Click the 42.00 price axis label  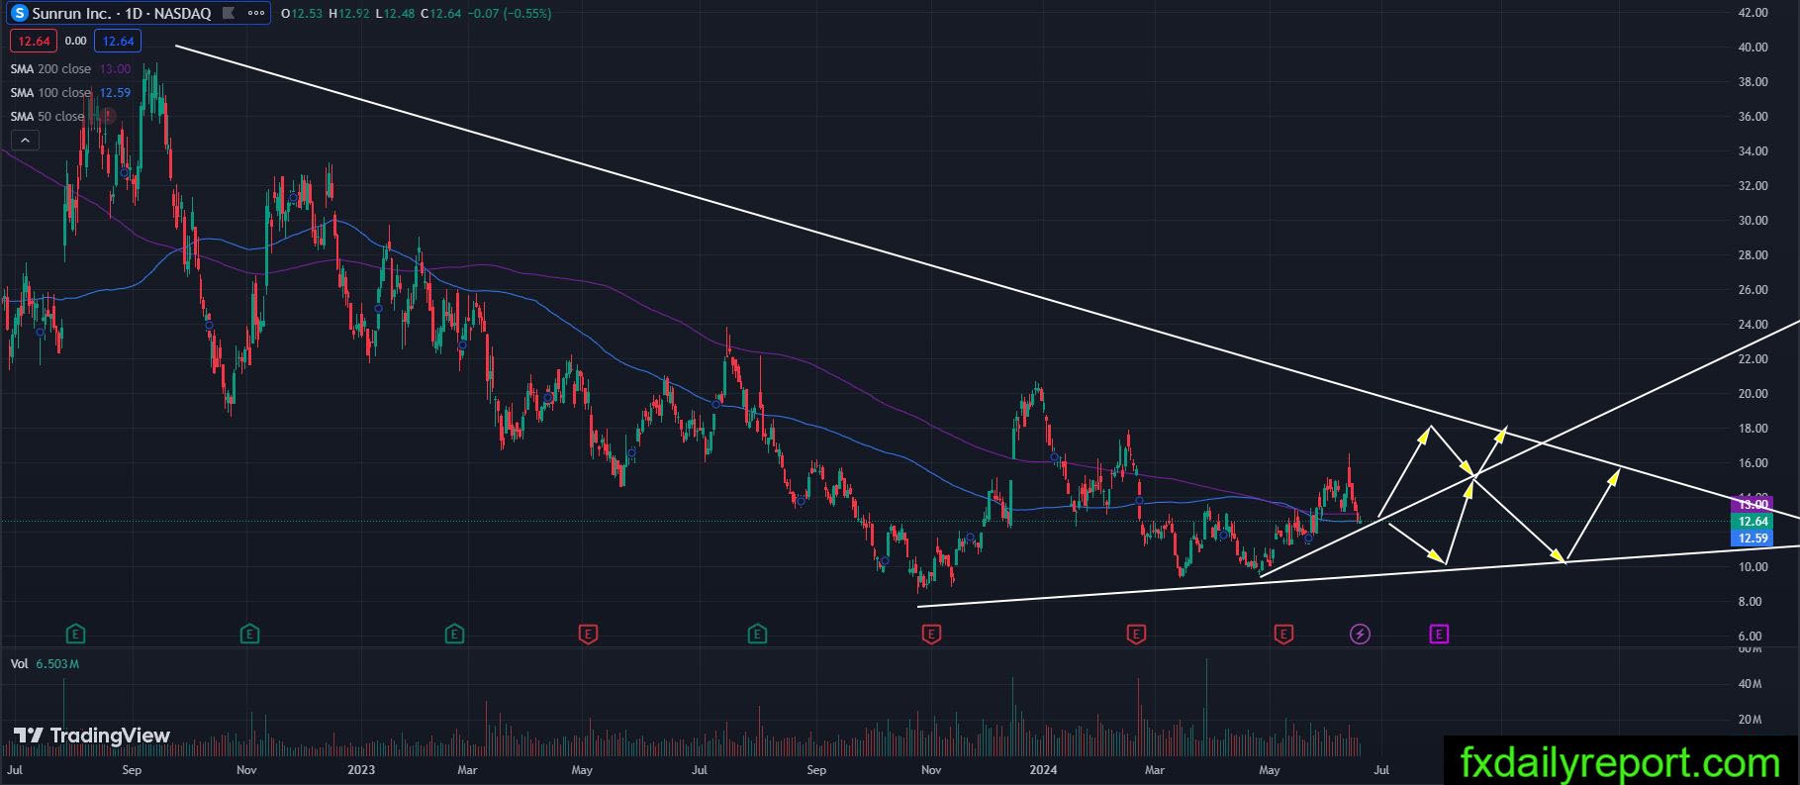click(1753, 13)
